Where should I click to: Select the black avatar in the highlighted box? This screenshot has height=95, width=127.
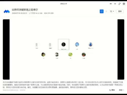point(63,44)
